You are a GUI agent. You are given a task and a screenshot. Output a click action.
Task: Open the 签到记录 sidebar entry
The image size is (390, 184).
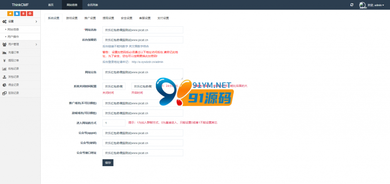point(21,93)
